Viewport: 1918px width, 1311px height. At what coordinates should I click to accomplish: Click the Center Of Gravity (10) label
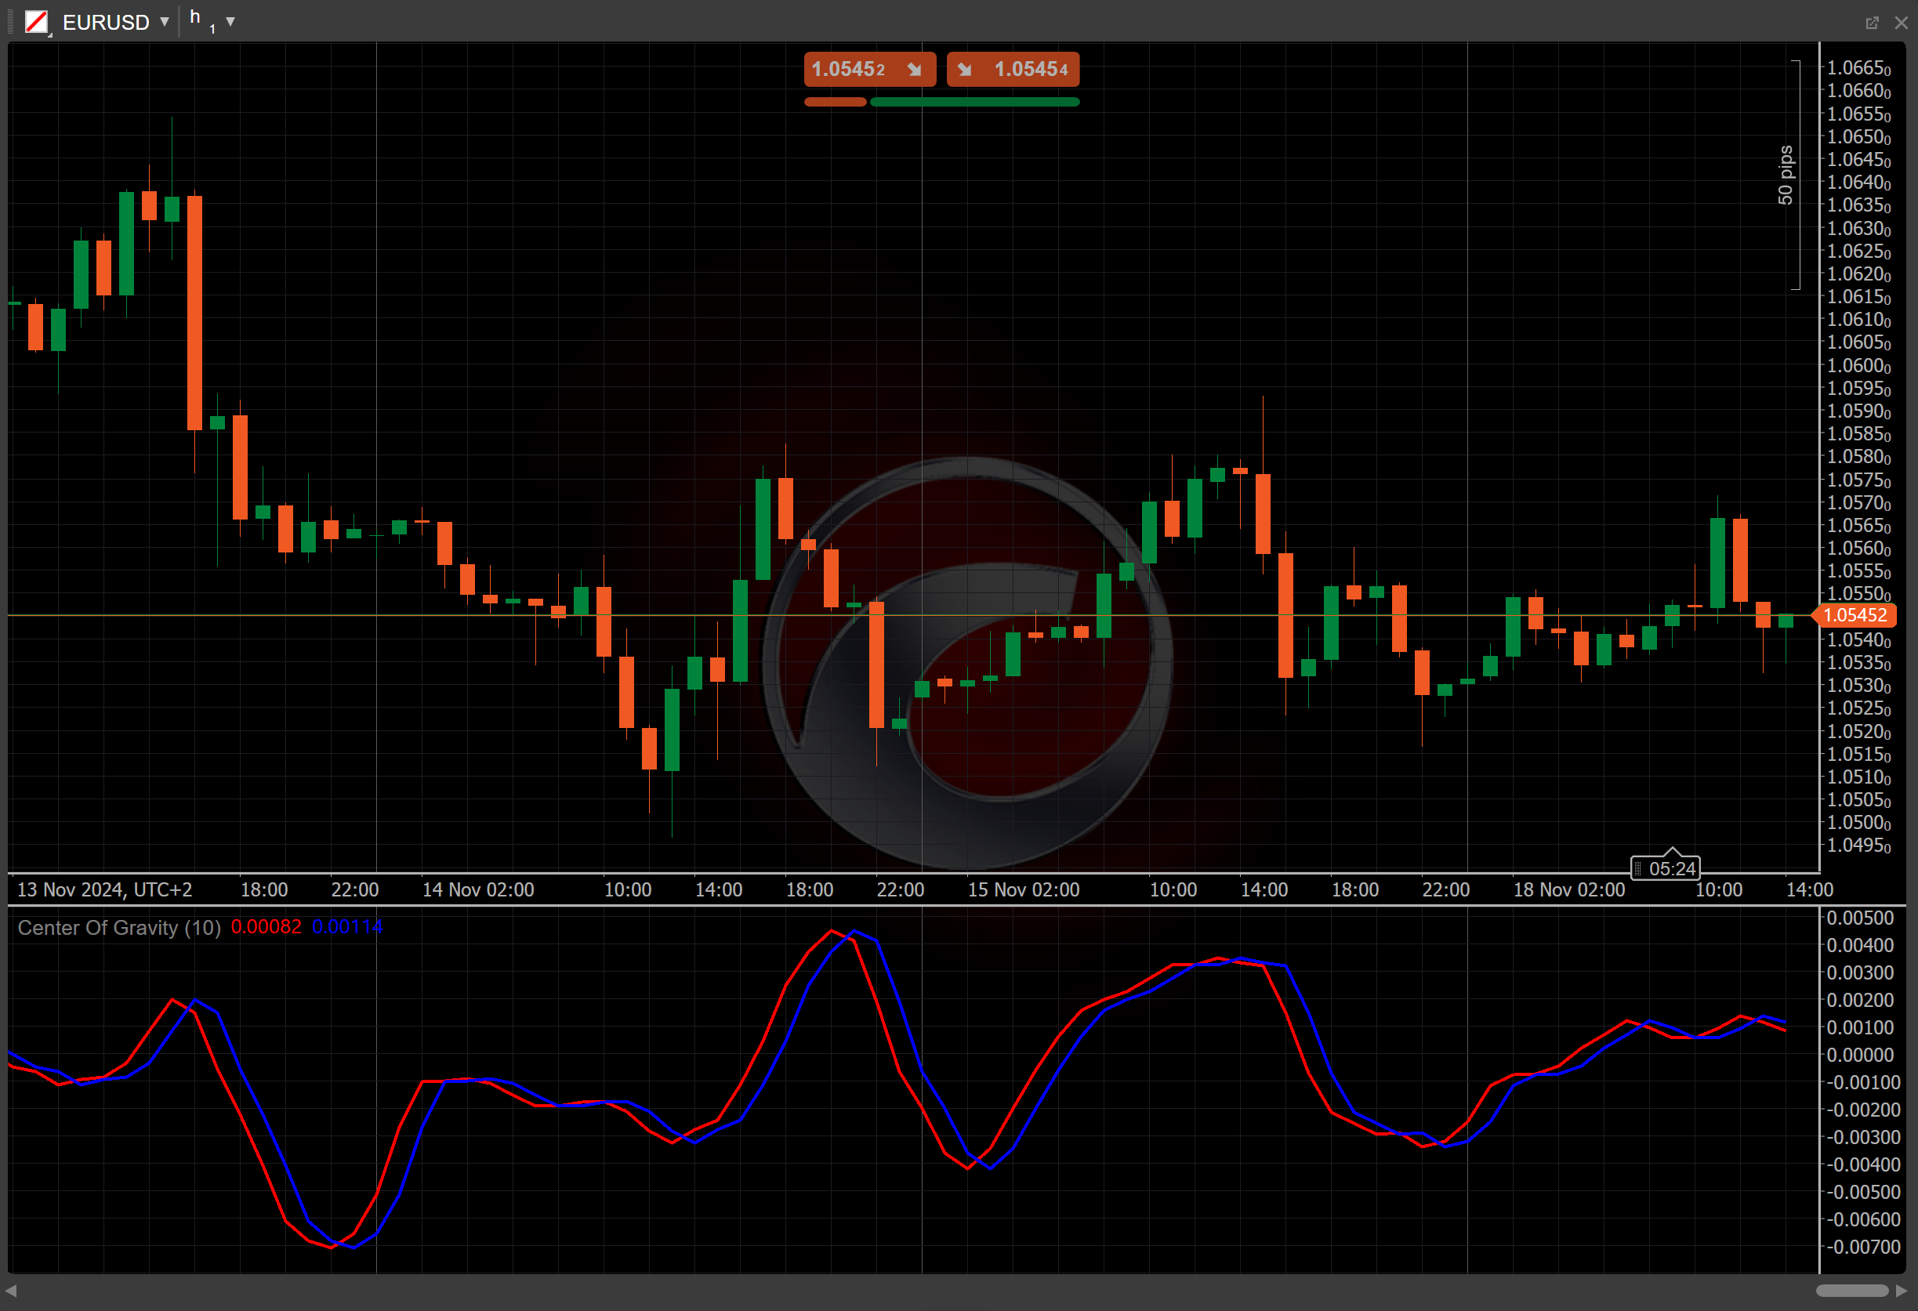pos(119,927)
